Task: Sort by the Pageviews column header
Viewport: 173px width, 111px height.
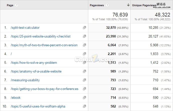Action: (x=97, y=5)
